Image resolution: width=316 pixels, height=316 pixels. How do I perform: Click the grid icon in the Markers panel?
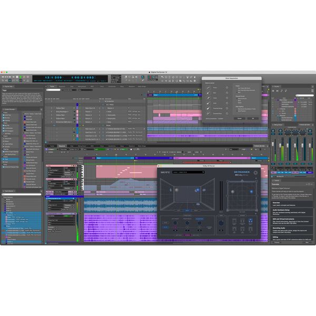pyautogui.click(x=312, y=91)
